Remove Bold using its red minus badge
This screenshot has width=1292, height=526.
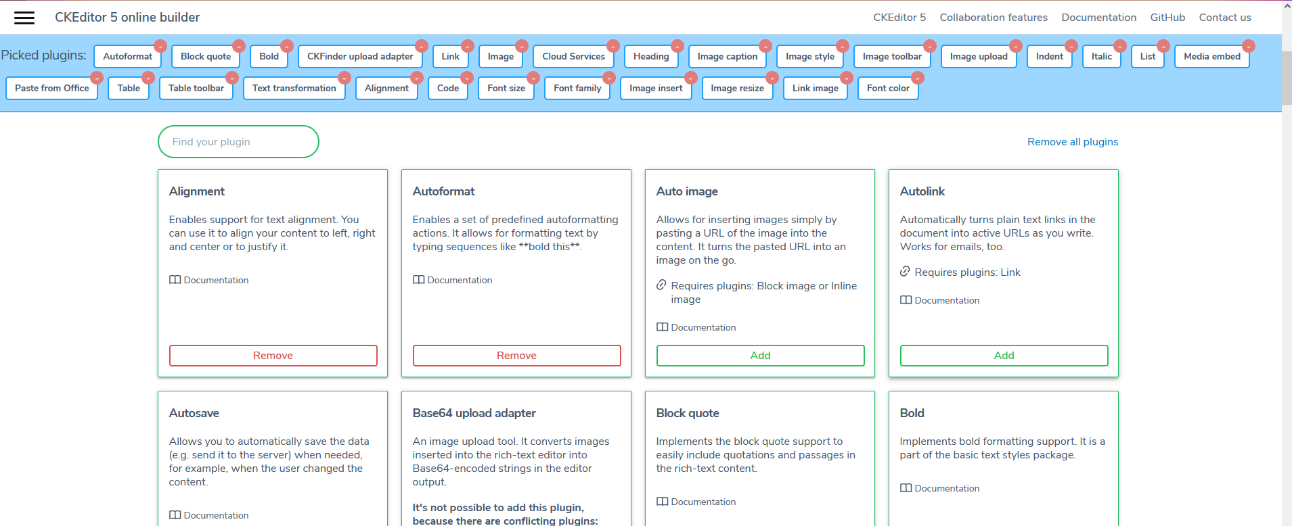(x=287, y=46)
